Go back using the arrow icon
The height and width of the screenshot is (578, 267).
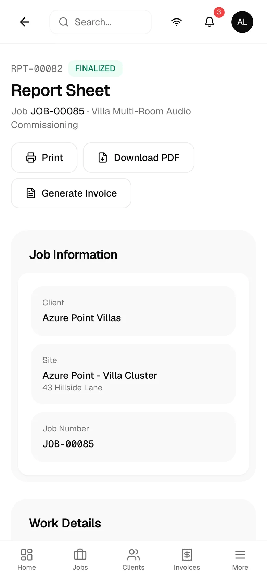coord(25,22)
